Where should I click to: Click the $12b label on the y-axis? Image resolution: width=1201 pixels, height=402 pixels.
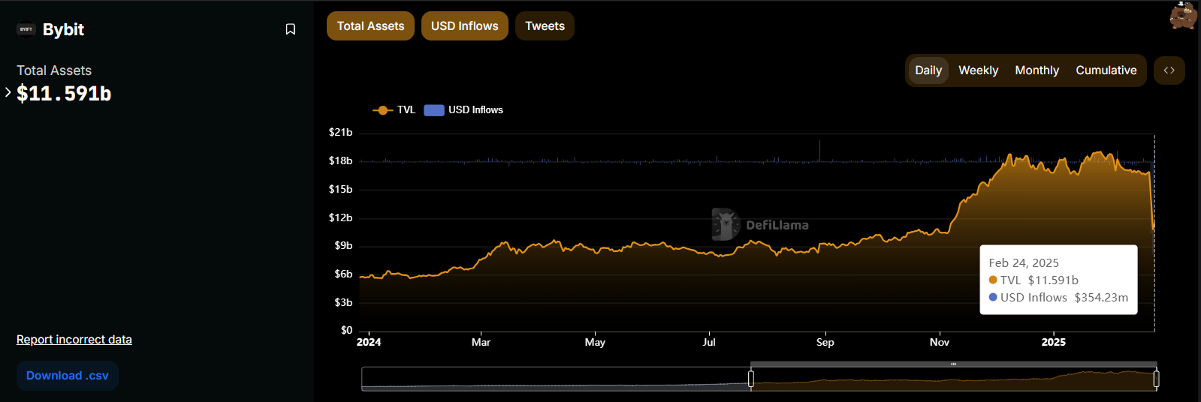340,217
